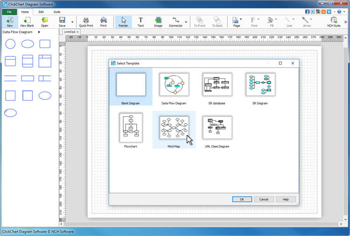
Task: Click the Quick Print icon
Action: pyautogui.click(x=86, y=22)
